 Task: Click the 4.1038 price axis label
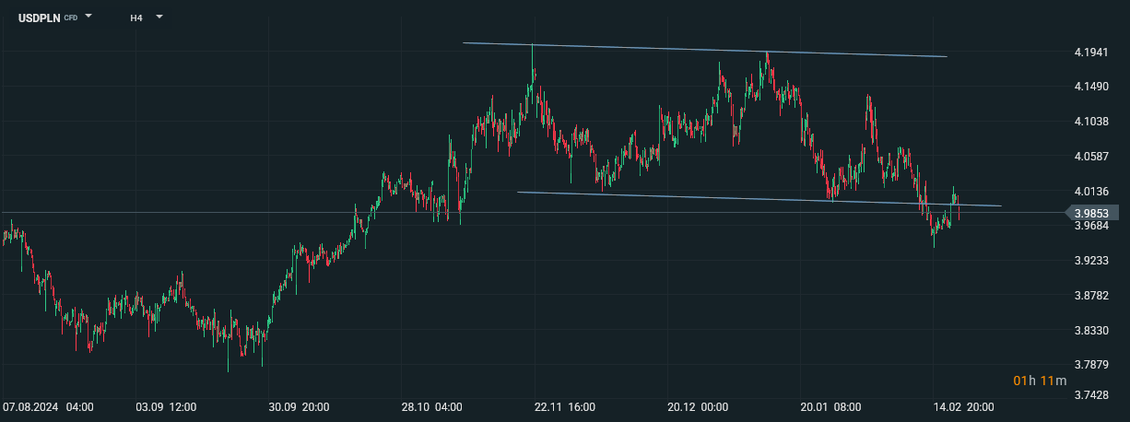click(1090, 122)
